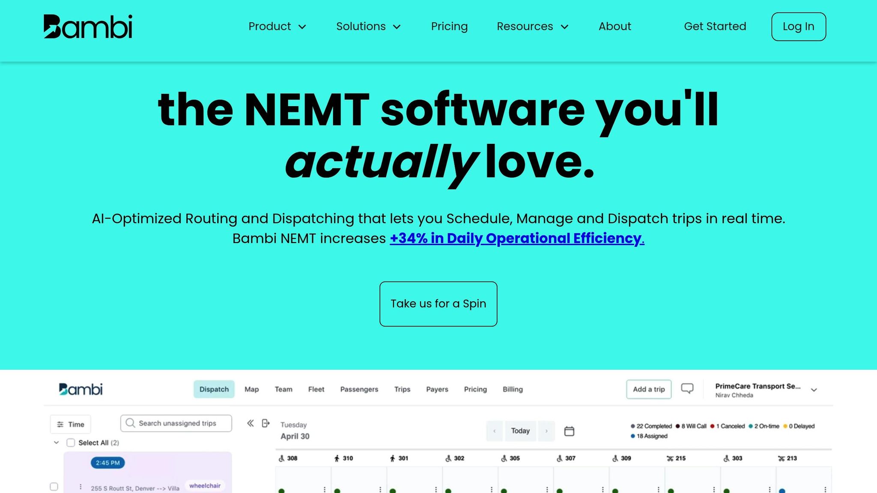Click the Bambi logo in the dispatch app
877x493 pixels.
[x=81, y=389]
